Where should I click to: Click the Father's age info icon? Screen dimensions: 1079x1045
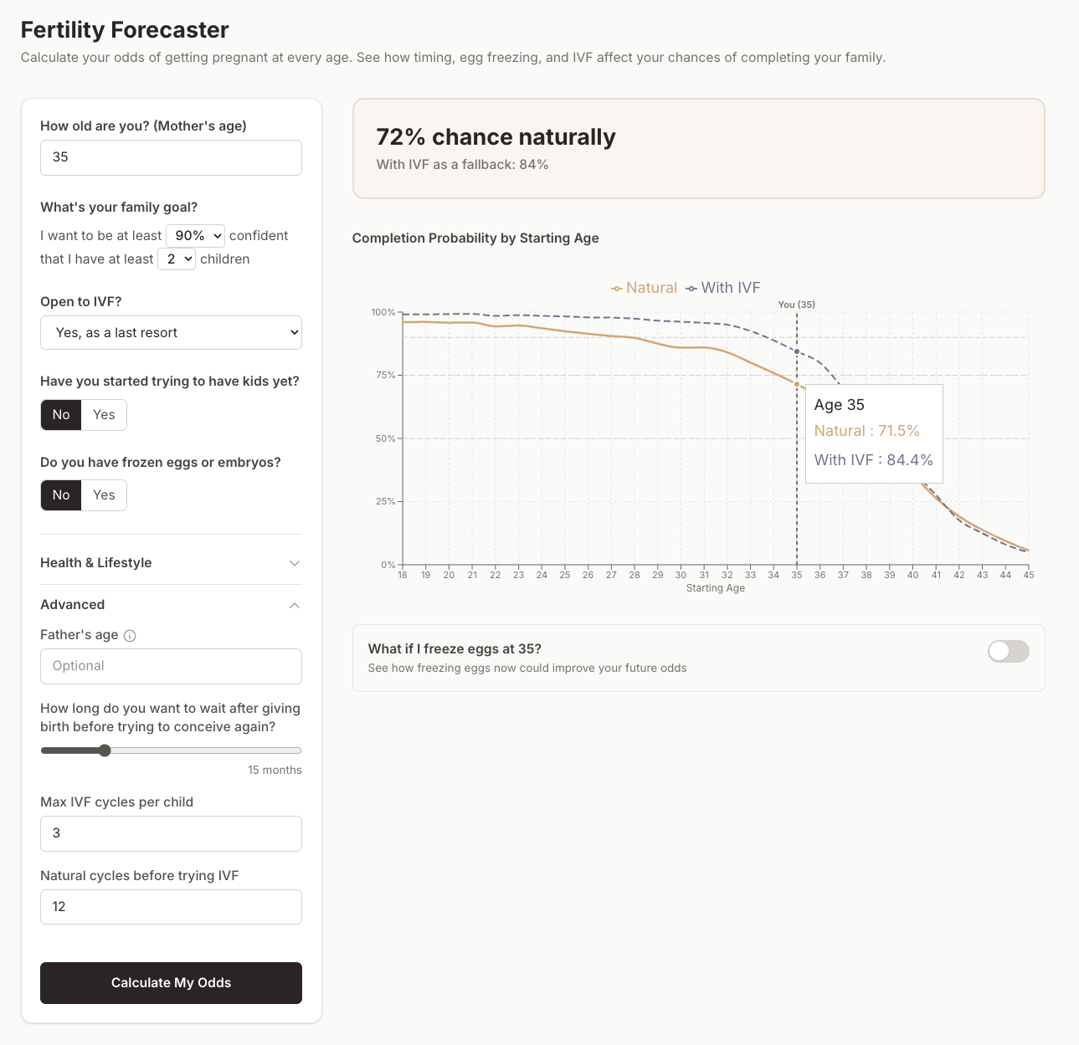point(130,636)
